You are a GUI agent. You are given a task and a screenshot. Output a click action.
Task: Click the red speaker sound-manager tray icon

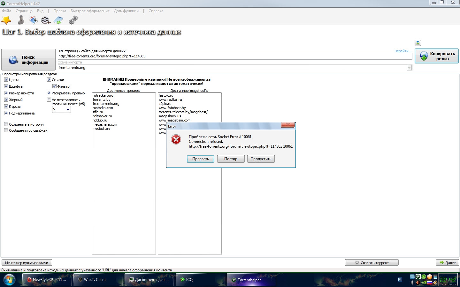click(418, 283)
